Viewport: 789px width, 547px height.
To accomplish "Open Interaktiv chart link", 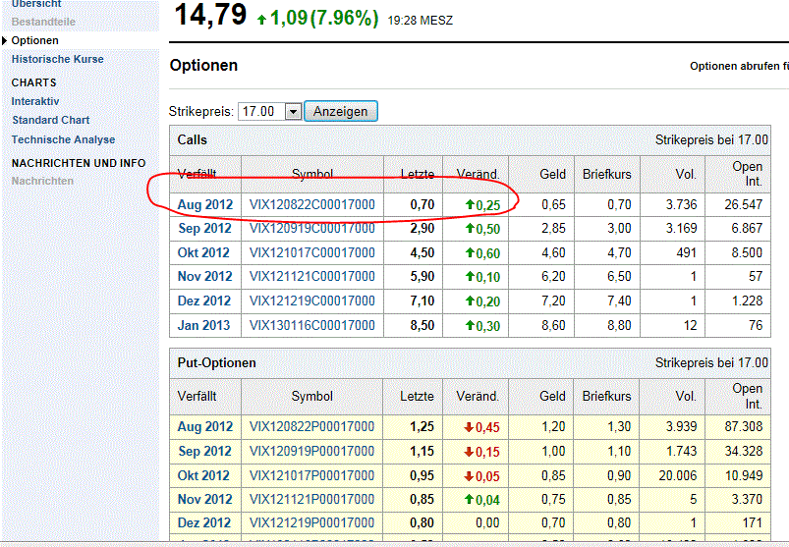I will coord(35,101).
